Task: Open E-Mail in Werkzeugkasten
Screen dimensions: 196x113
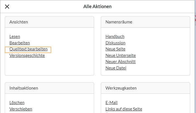Action: pyautogui.click(x=111, y=103)
